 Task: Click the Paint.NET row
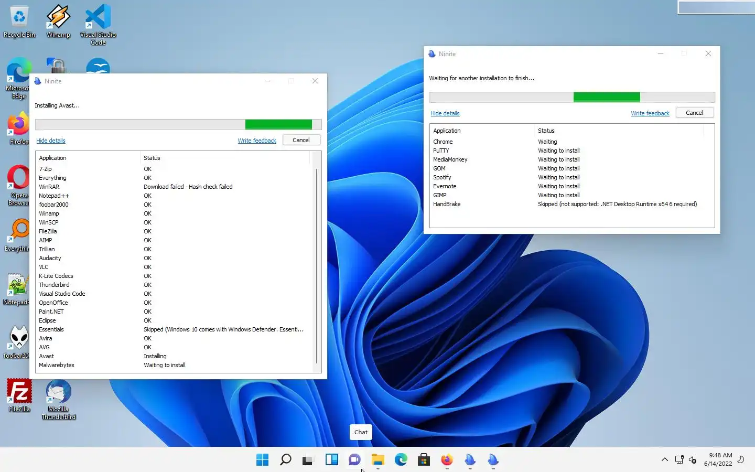click(x=174, y=312)
